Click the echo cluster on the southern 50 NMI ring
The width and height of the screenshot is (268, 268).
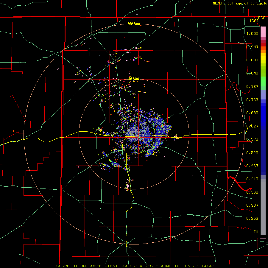tap(127, 185)
